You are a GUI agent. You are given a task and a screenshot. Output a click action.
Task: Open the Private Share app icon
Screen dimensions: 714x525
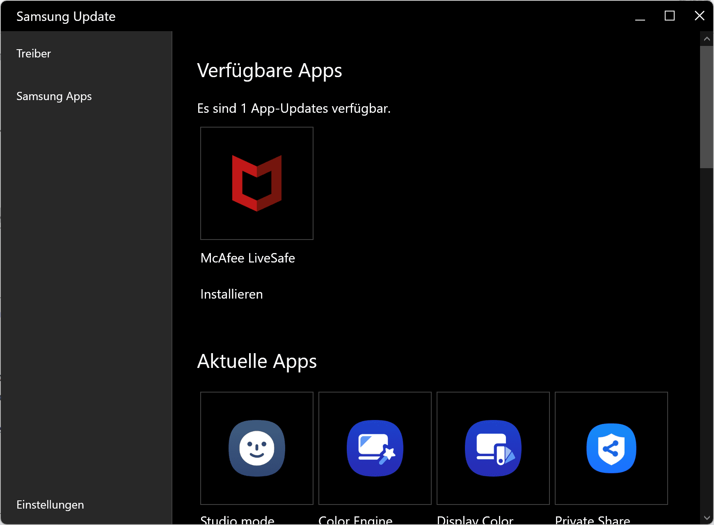pos(611,448)
